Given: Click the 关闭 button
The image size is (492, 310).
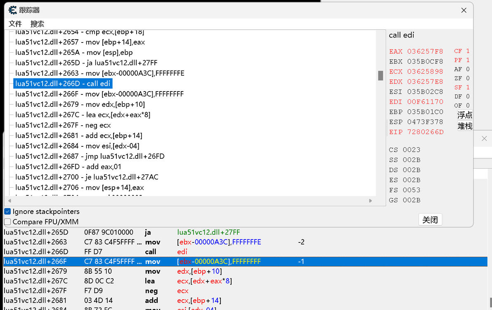Looking at the screenshot, I should (430, 220).
